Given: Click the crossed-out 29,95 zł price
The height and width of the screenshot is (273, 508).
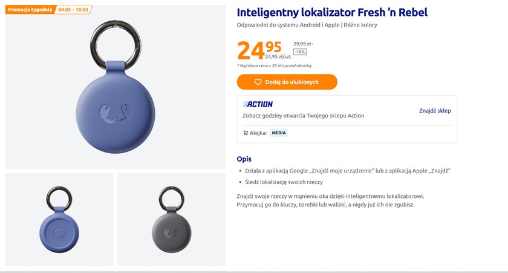Looking at the screenshot, I should [302, 44].
